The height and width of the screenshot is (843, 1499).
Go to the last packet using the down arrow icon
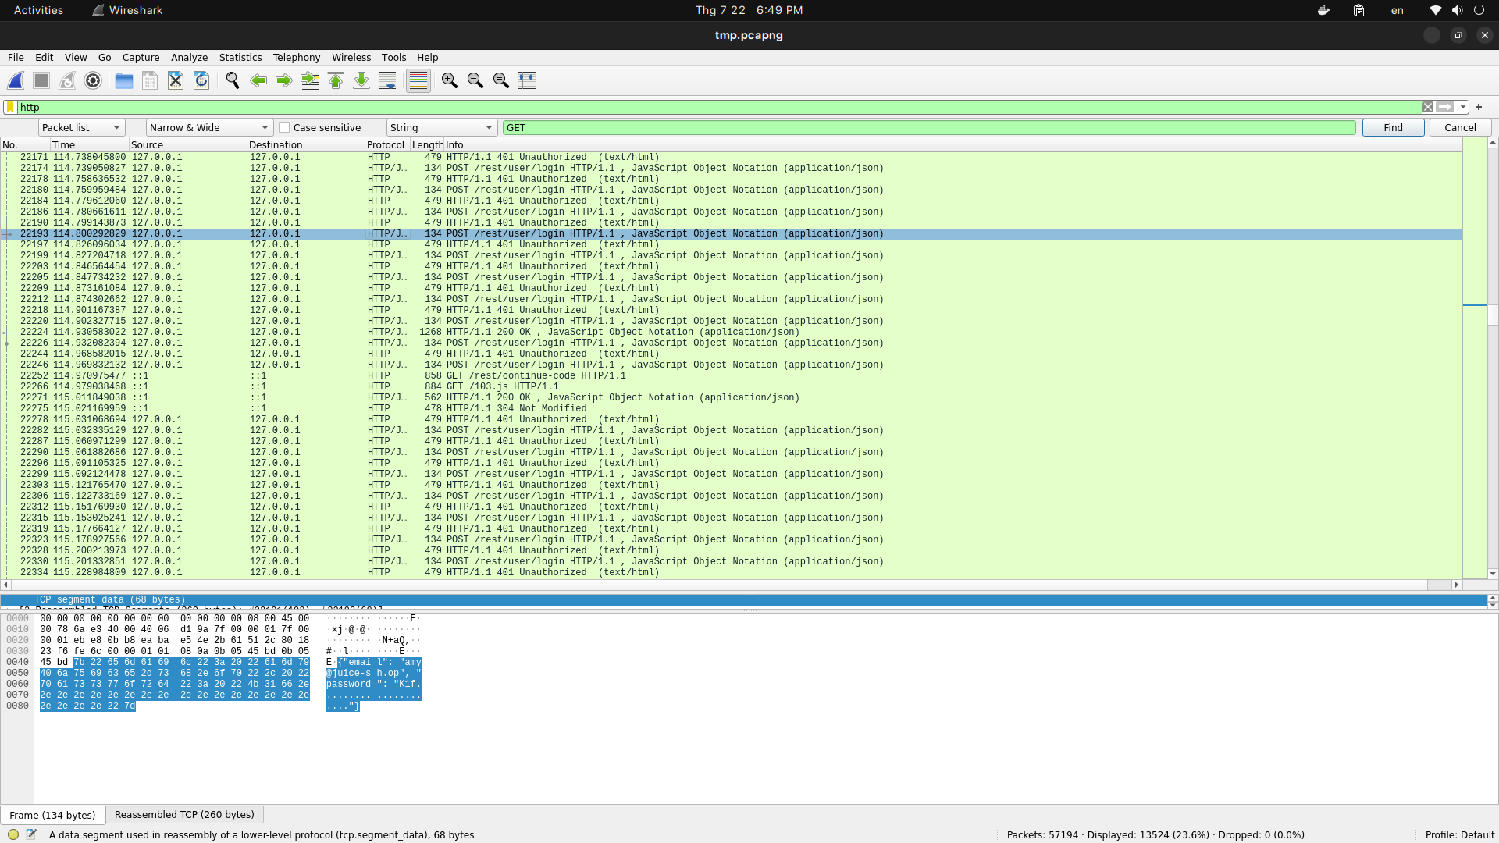pos(361,80)
